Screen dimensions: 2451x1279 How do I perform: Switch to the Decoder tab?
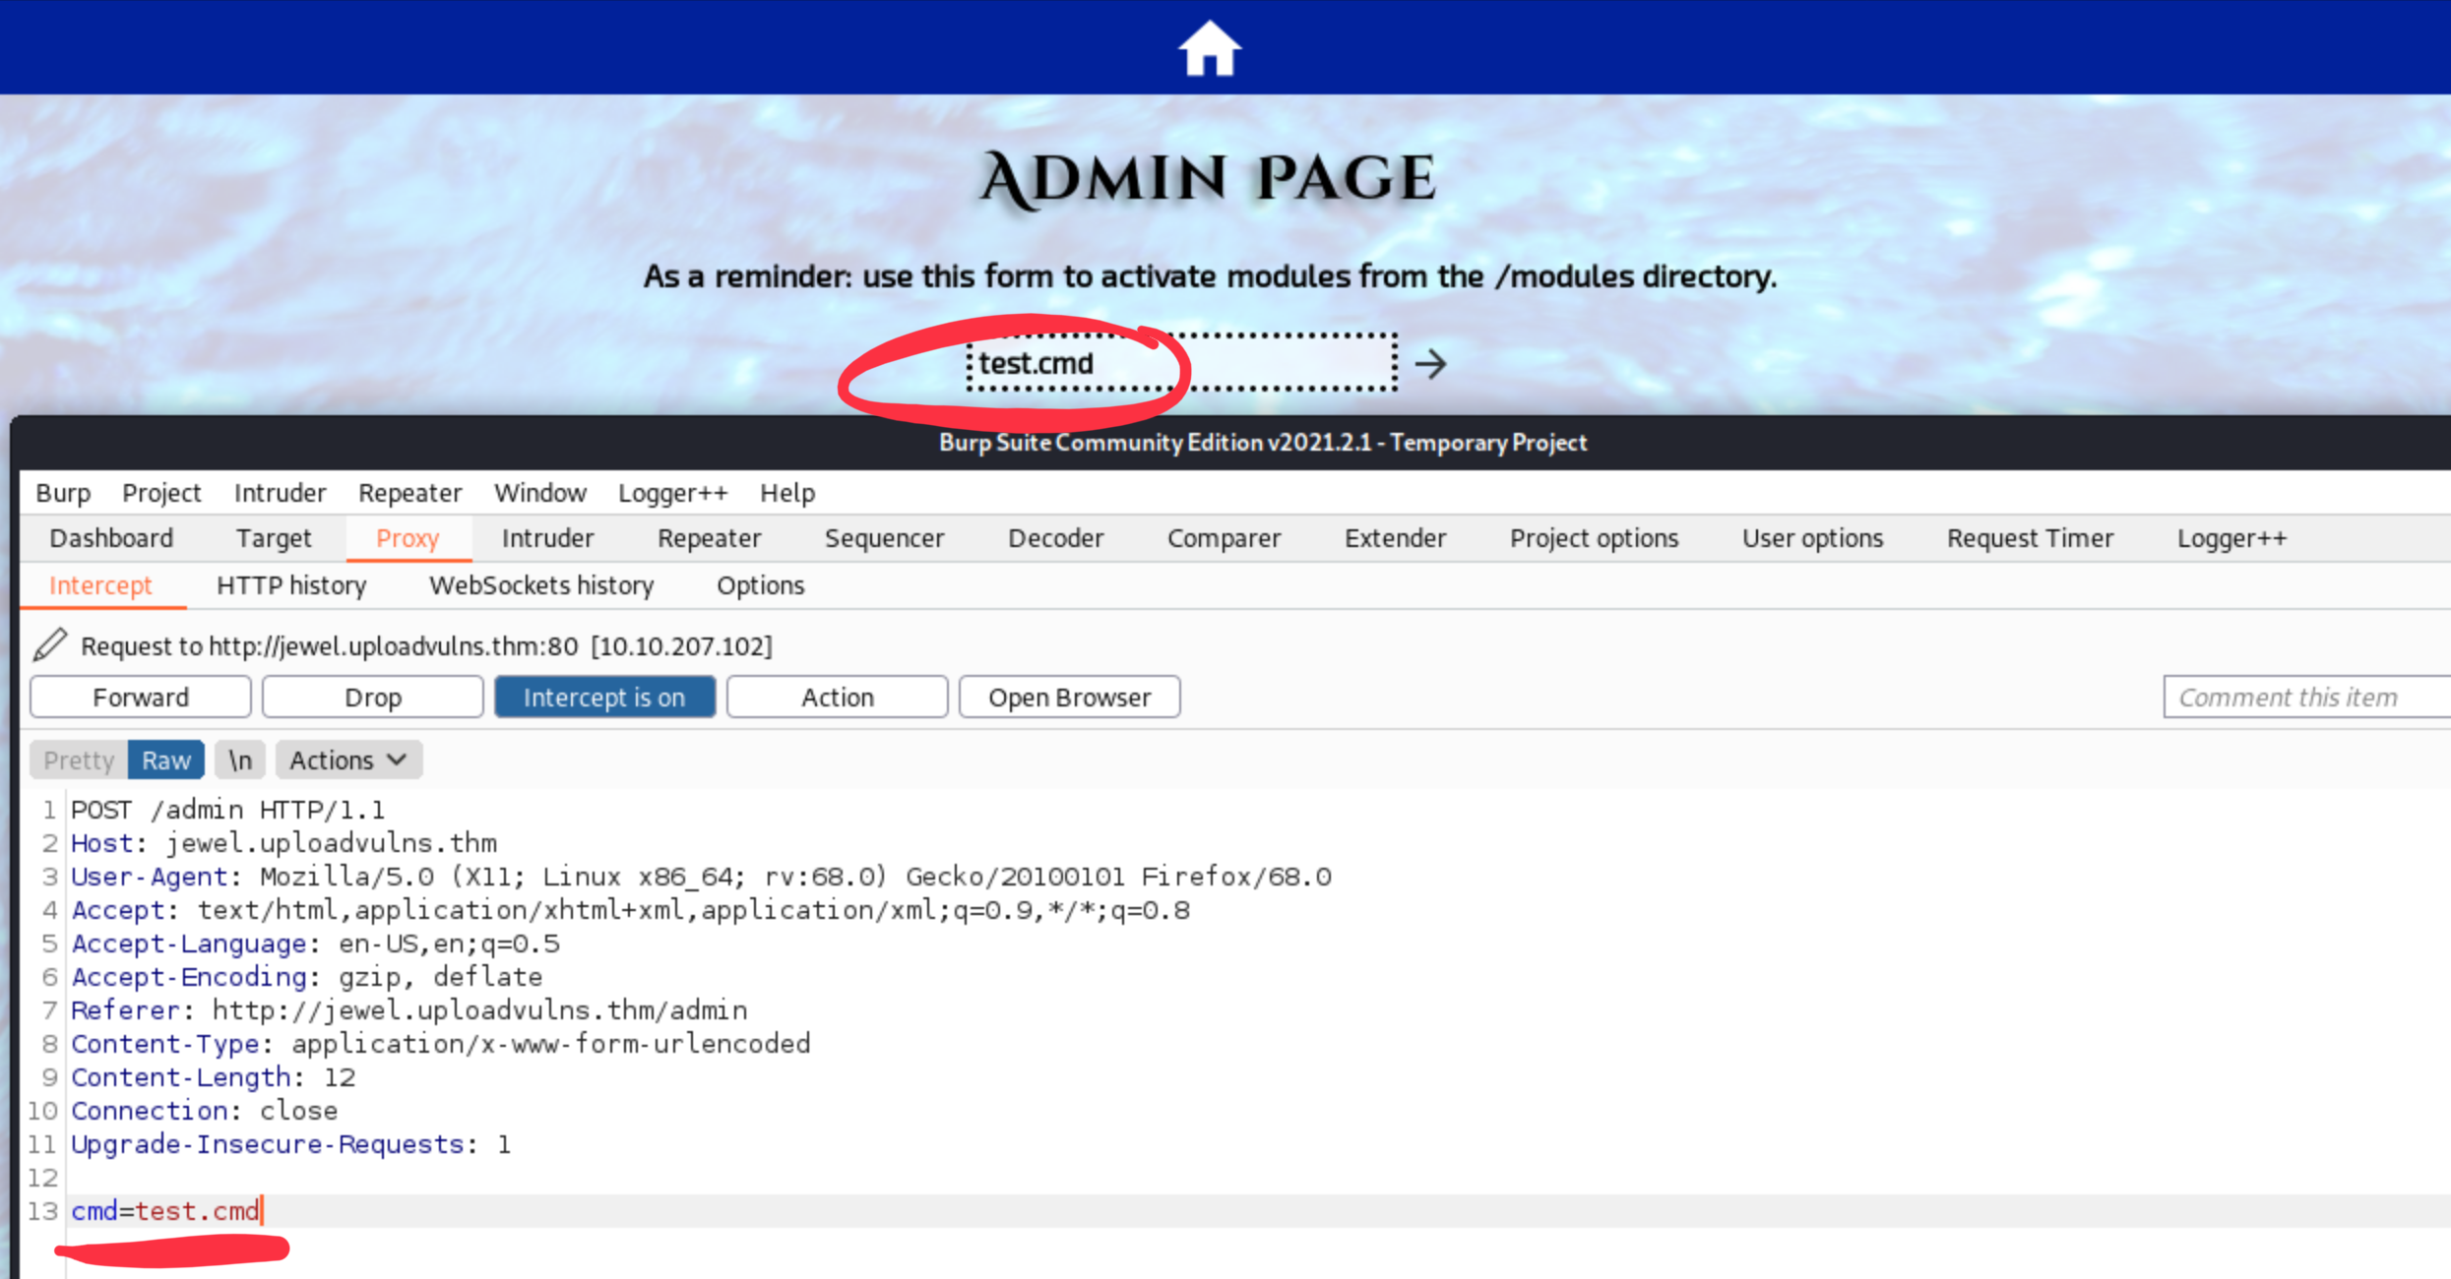click(x=1054, y=538)
